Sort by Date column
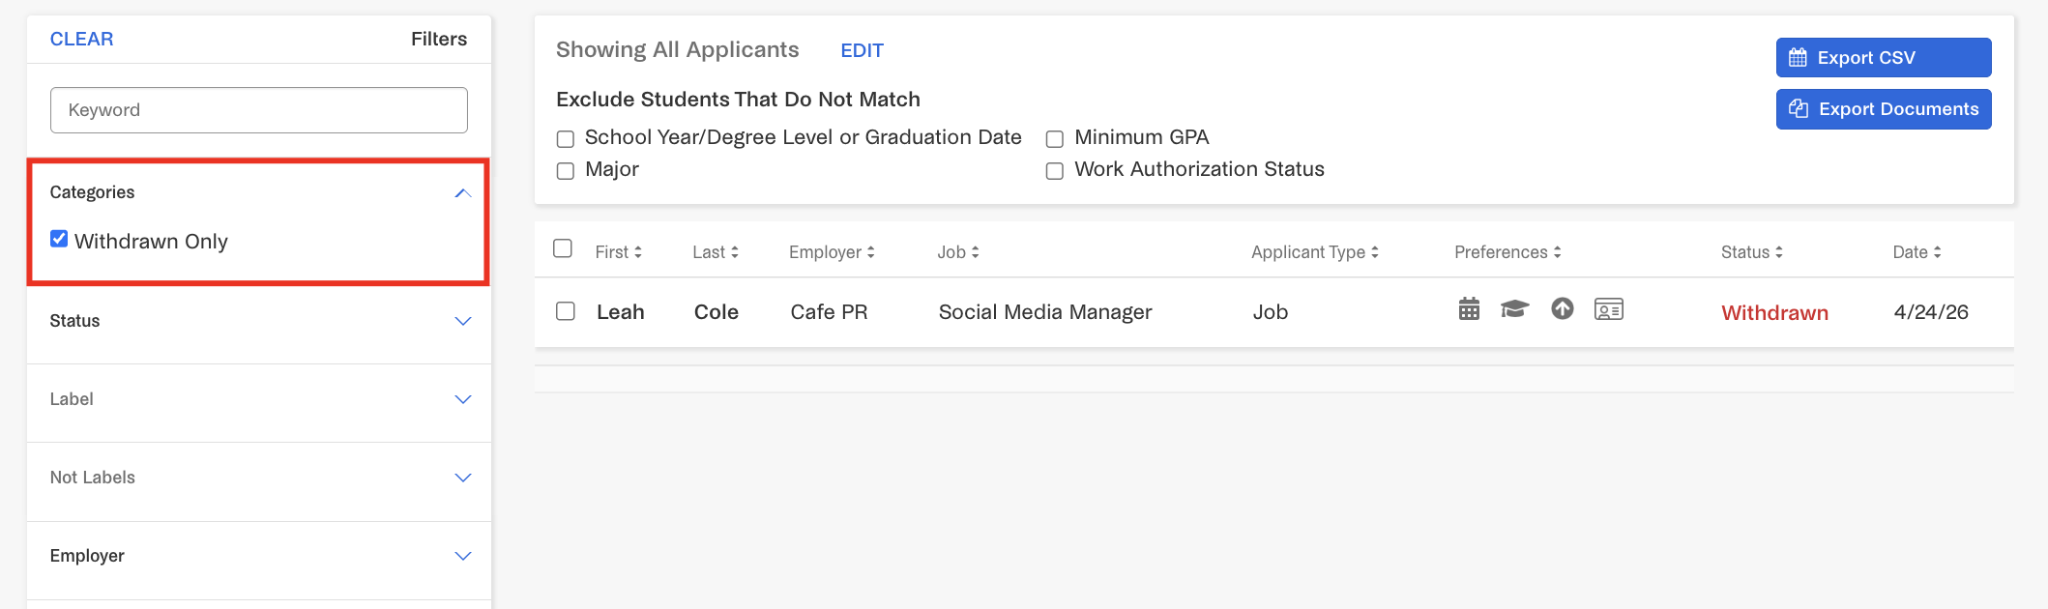The height and width of the screenshot is (609, 2048). point(1917,252)
